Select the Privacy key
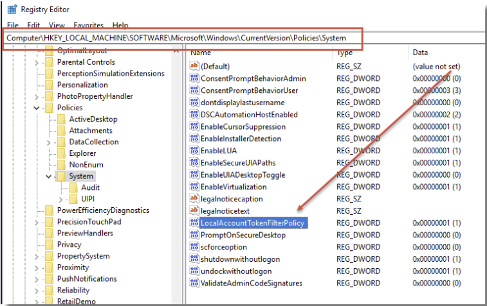The image size is (487, 306). pyautogui.click(x=69, y=245)
